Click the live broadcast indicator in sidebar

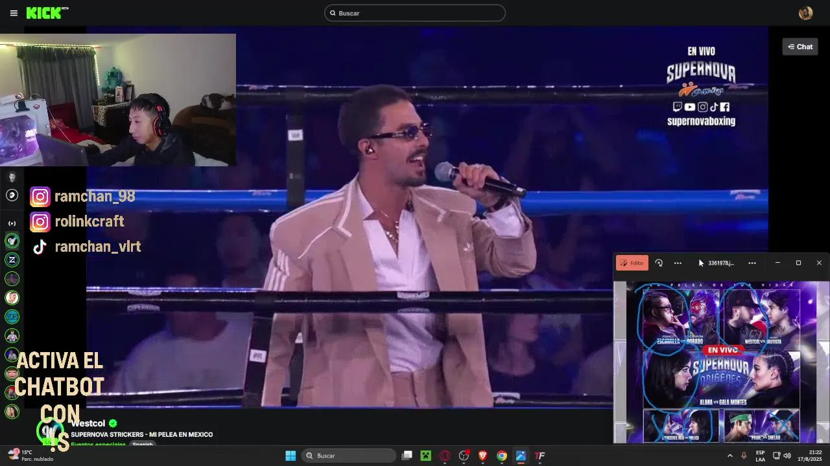12,223
